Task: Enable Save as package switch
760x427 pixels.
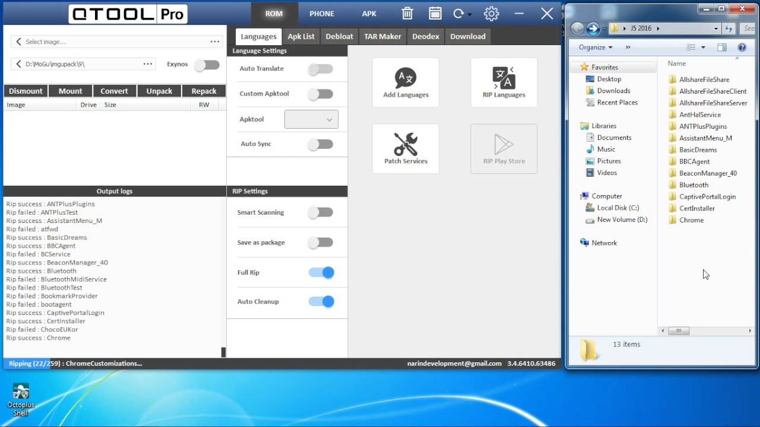Action: coord(321,243)
